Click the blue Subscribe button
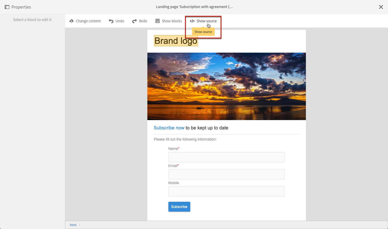This screenshot has width=388, height=229. pos(179,207)
